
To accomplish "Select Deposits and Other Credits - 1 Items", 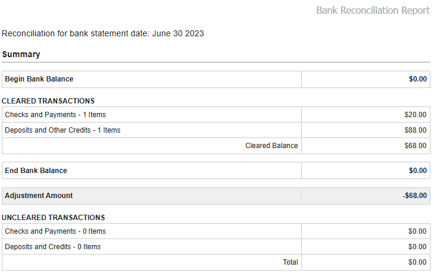I will point(63,130).
